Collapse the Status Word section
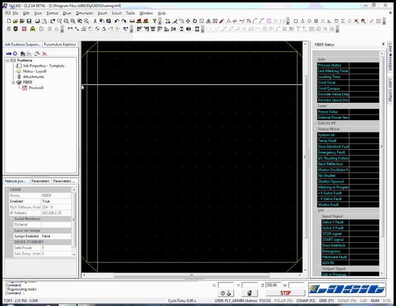The width and height of the screenshot is (396, 306). click(315, 128)
